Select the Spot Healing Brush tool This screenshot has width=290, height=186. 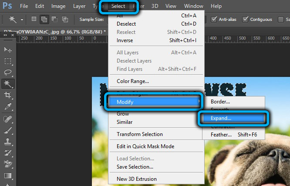8,119
